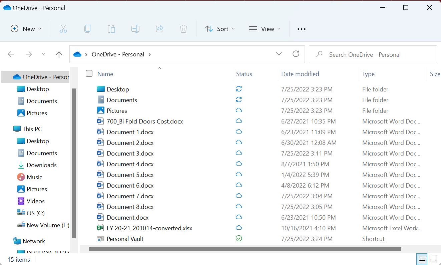
Task: Click the Search OneDrive - Personal field
Action: point(374,54)
